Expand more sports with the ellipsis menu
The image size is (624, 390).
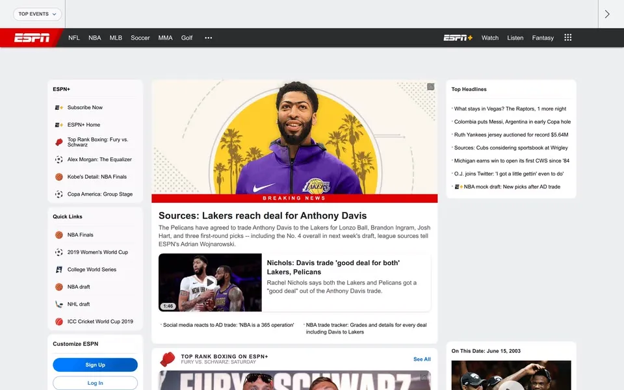pyautogui.click(x=209, y=38)
